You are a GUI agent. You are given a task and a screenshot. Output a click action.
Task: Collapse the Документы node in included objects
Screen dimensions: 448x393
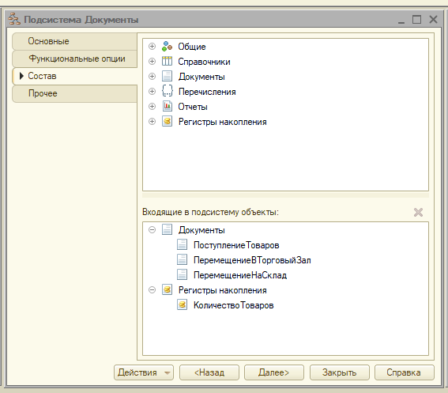point(152,229)
